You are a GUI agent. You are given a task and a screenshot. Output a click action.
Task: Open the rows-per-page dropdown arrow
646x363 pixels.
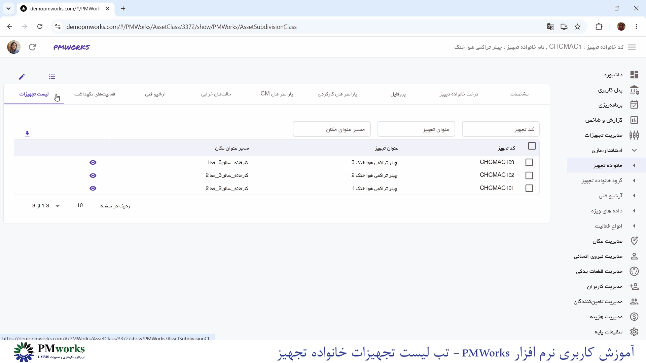tap(58, 206)
